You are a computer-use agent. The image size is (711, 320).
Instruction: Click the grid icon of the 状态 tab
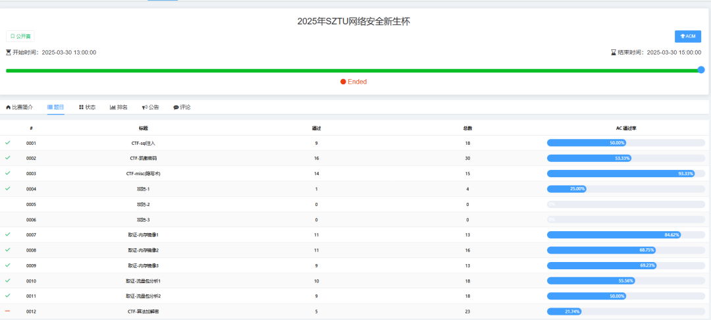click(81, 107)
